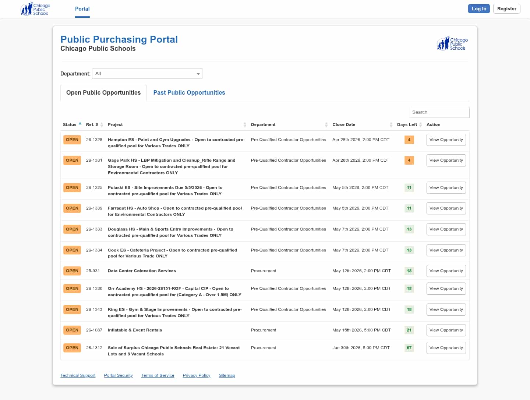View Opportunity for Data Center Colocation Services
Viewport: 530px width, 400px height.
pyautogui.click(x=446, y=271)
